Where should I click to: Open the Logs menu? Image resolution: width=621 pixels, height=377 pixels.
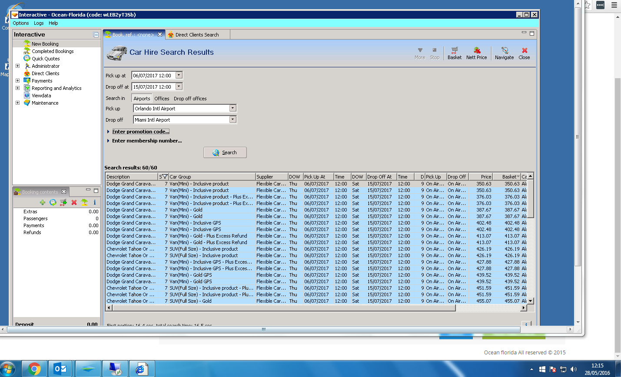click(x=39, y=23)
